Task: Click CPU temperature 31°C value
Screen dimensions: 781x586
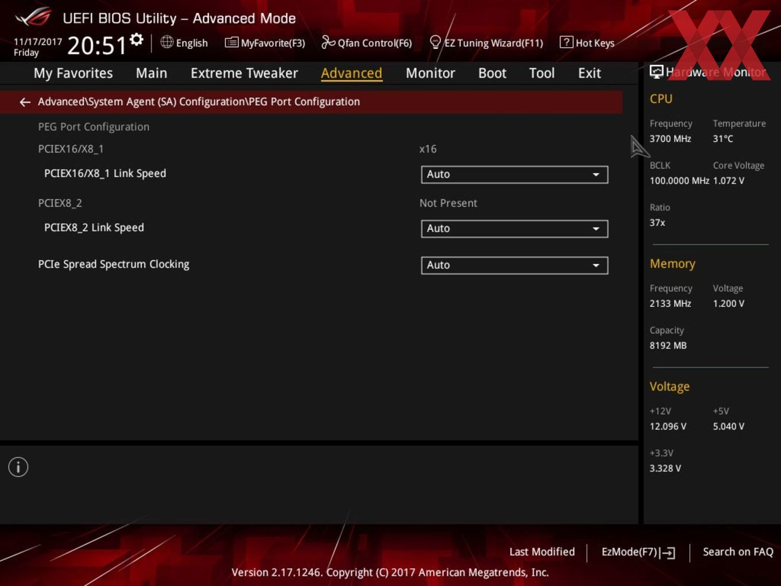Action: click(723, 138)
